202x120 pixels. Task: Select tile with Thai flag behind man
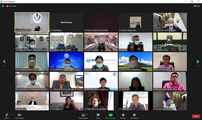click(170, 101)
